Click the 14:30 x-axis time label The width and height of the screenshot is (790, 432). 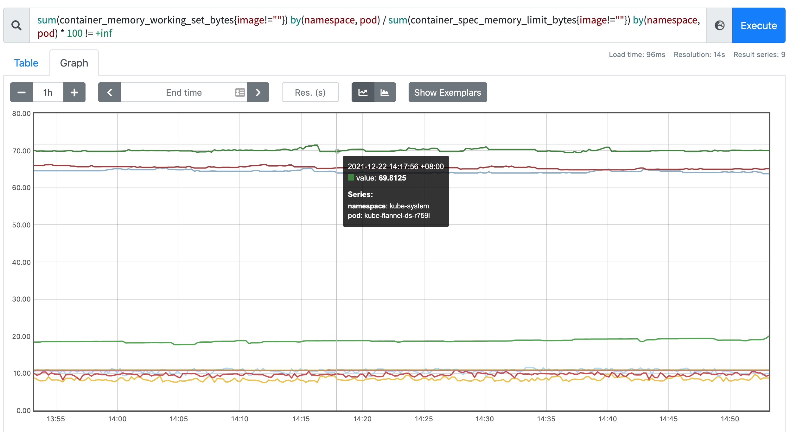(485, 419)
